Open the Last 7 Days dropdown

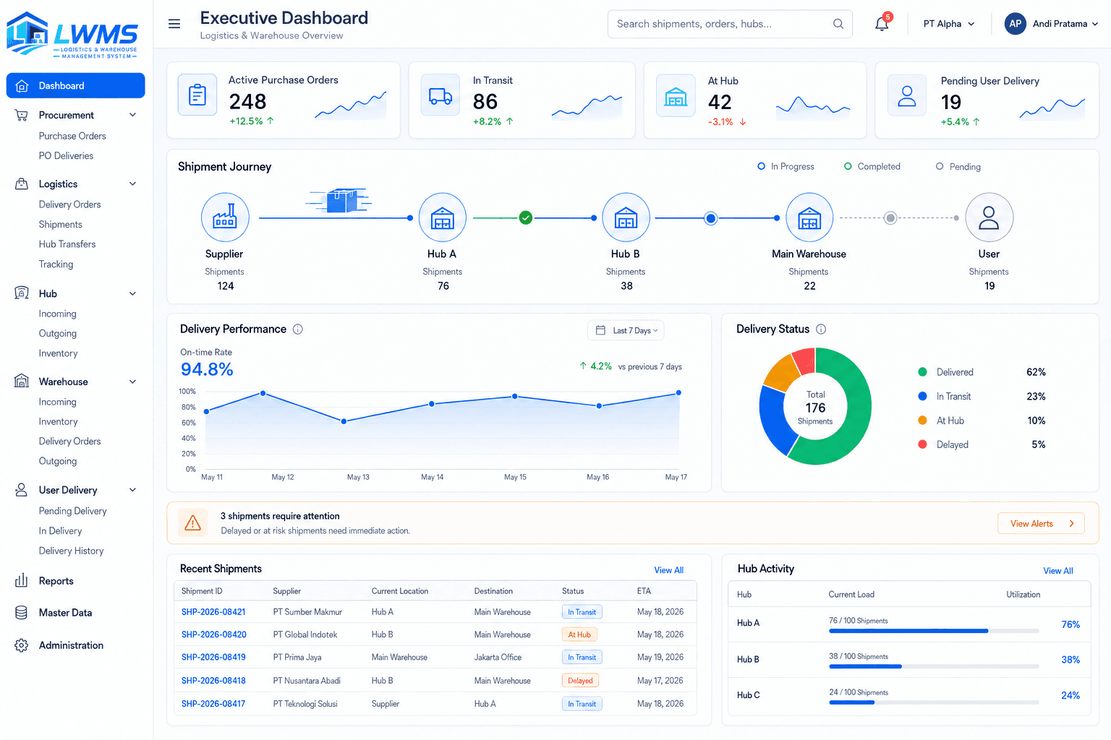pyautogui.click(x=626, y=330)
